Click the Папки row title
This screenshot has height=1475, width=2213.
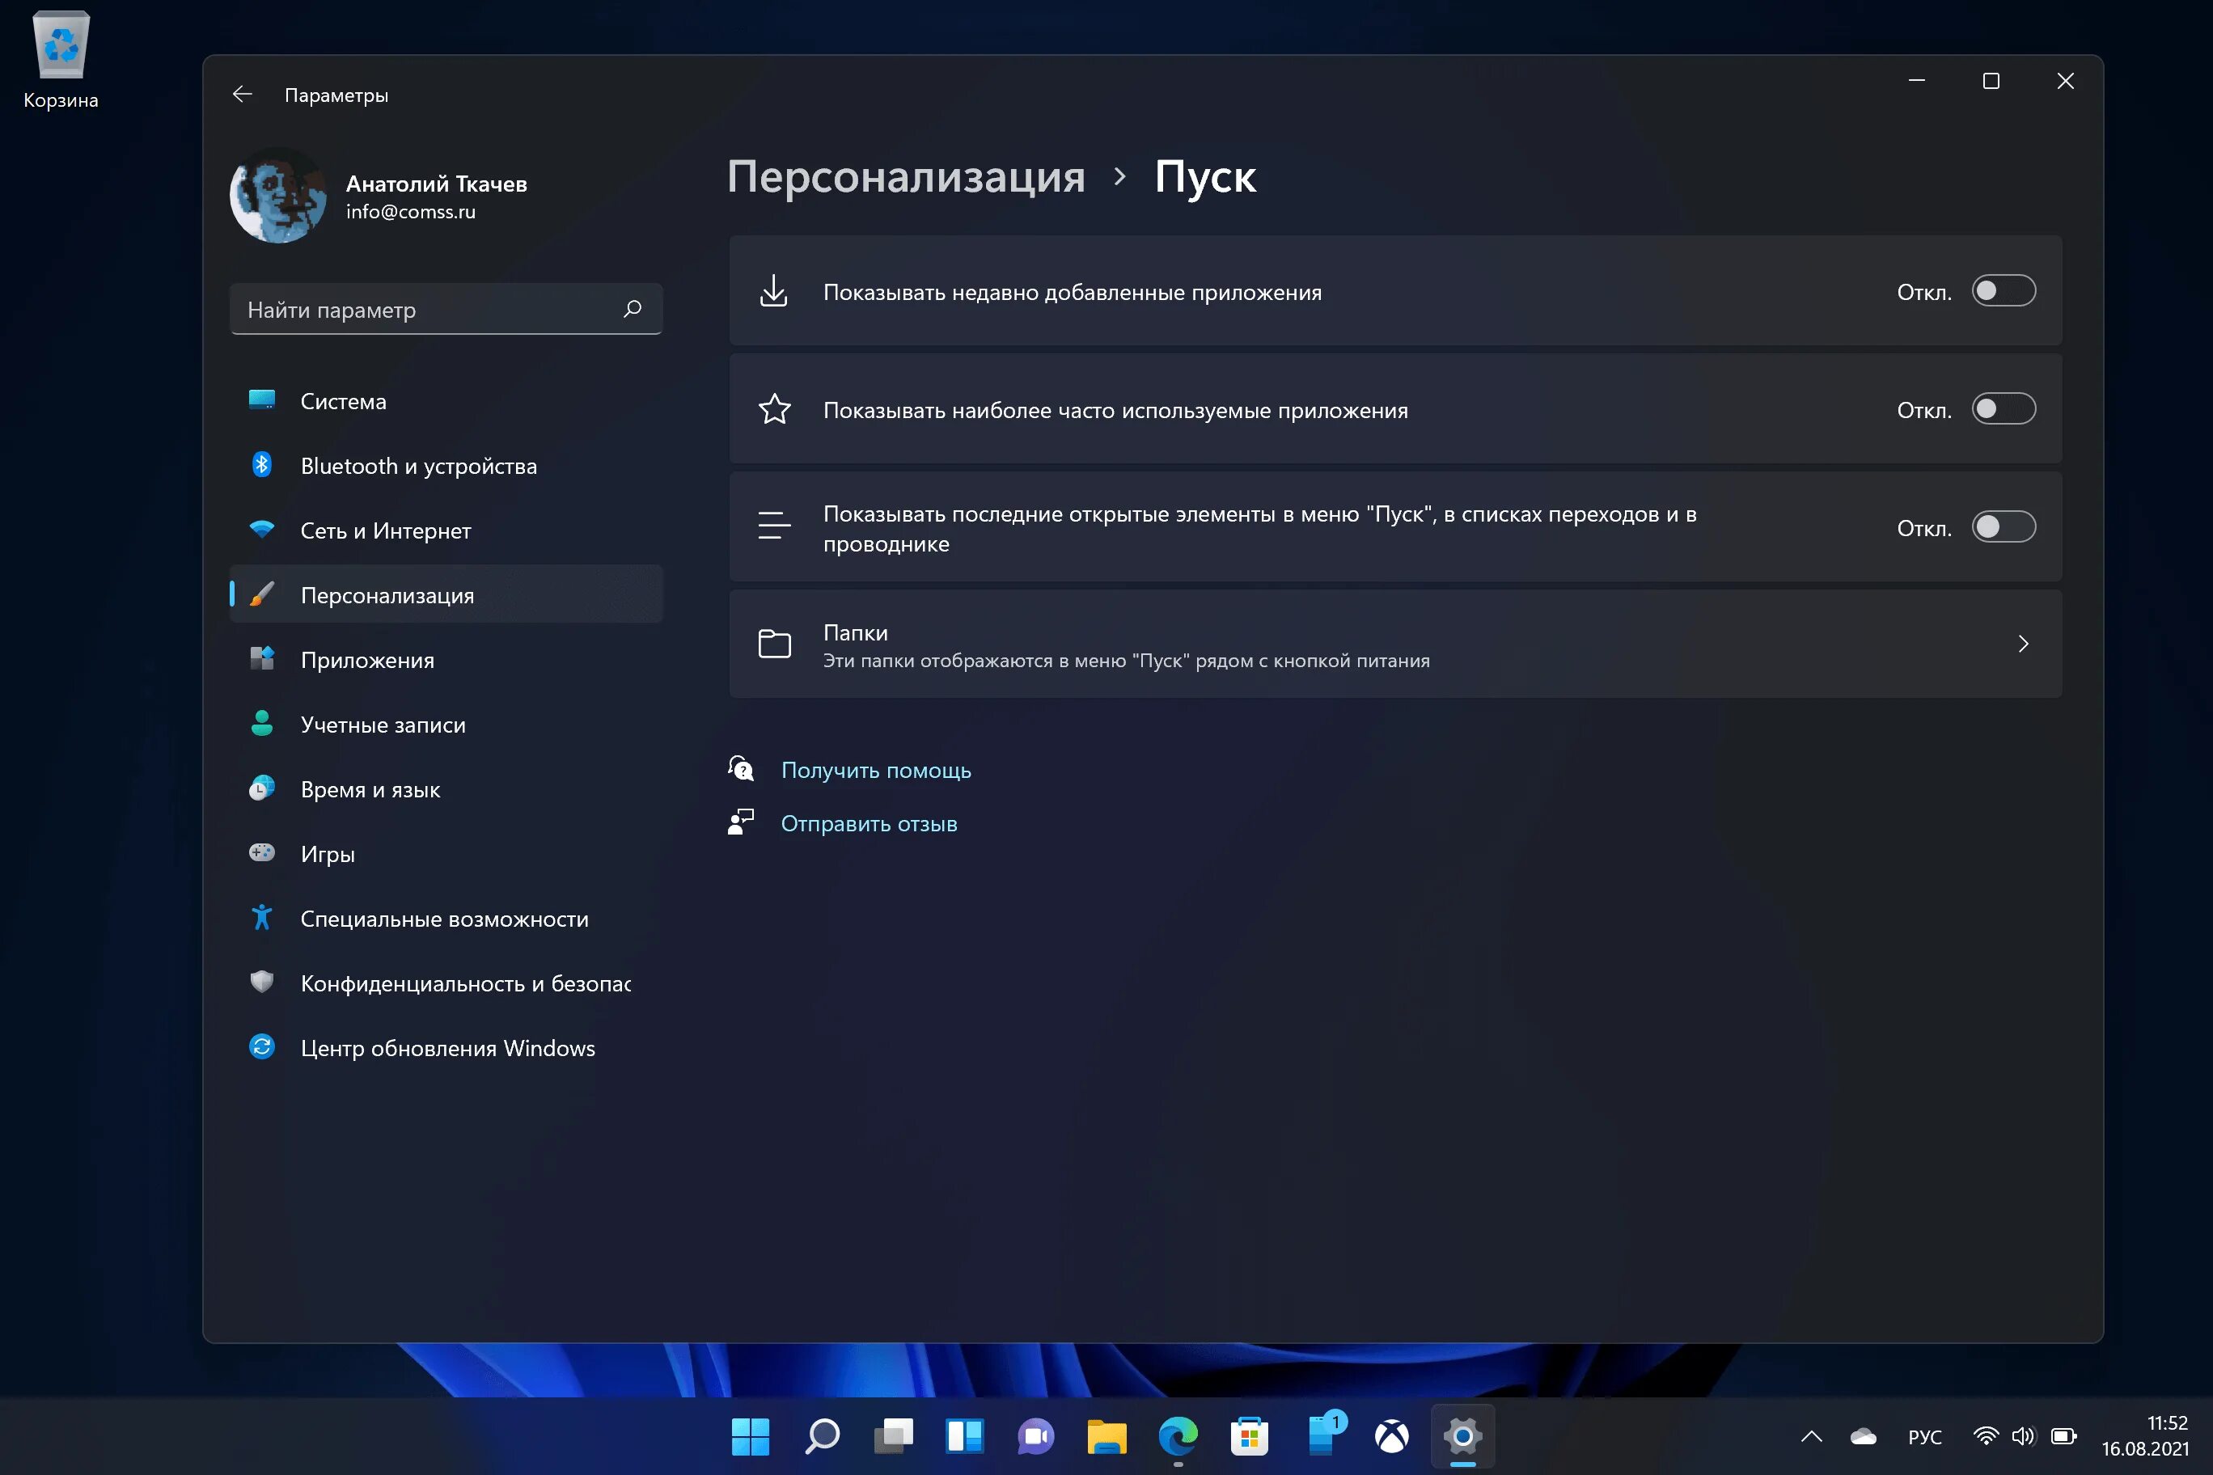click(855, 632)
